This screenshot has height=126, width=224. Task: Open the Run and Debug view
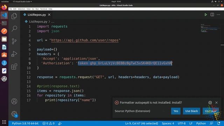14,54
